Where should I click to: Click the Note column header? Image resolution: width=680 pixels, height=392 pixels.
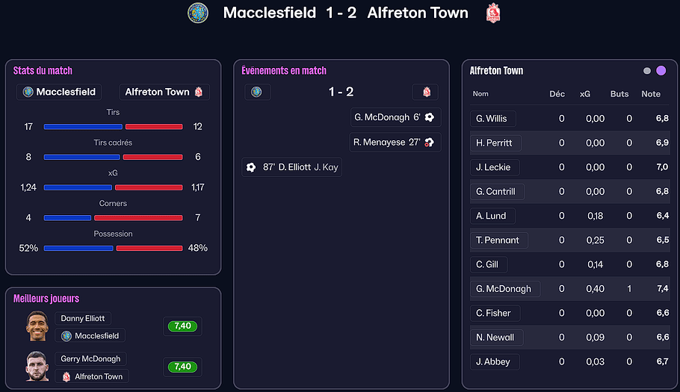tap(651, 94)
